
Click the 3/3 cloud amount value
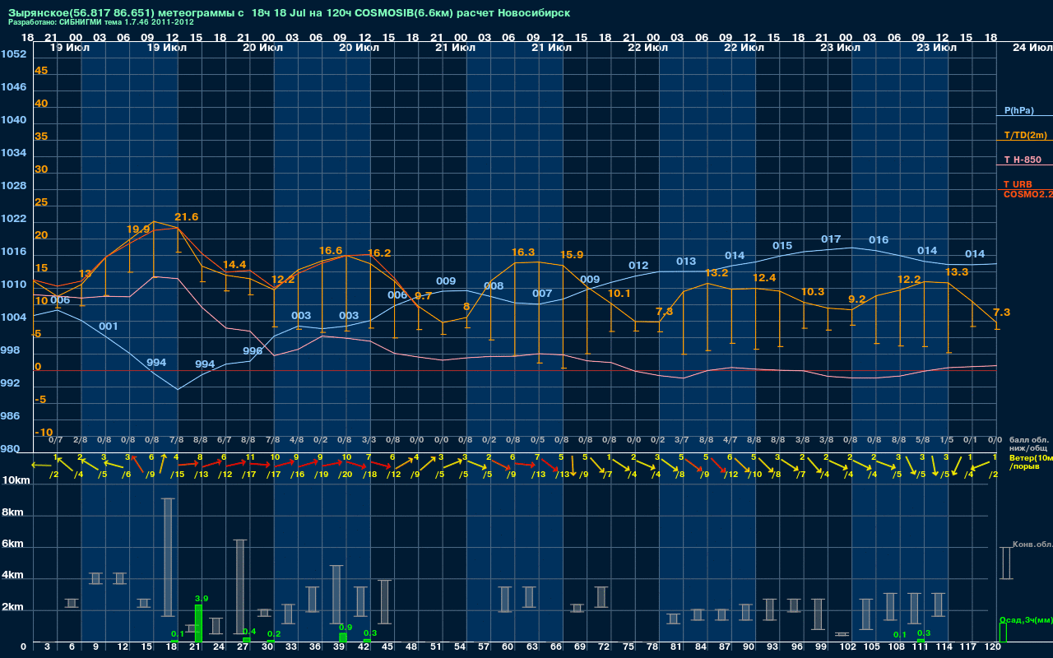coord(369,440)
